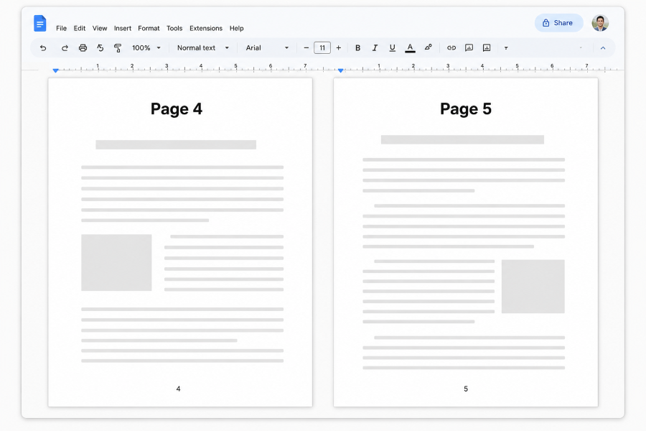
Task: Open the Format menu
Action: 149,28
